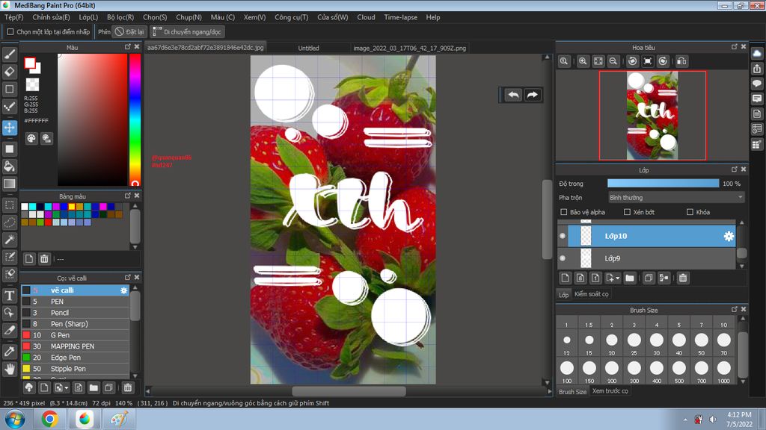Viewport: 766px width, 430px height.
Task: Open the Tệp(F) menu
Action: (x=14, y=17)
